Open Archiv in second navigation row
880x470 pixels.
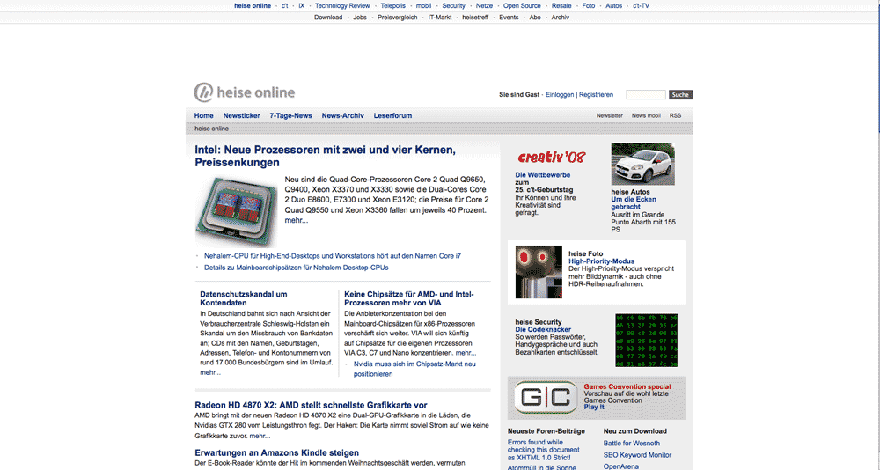tap(560, 18)
